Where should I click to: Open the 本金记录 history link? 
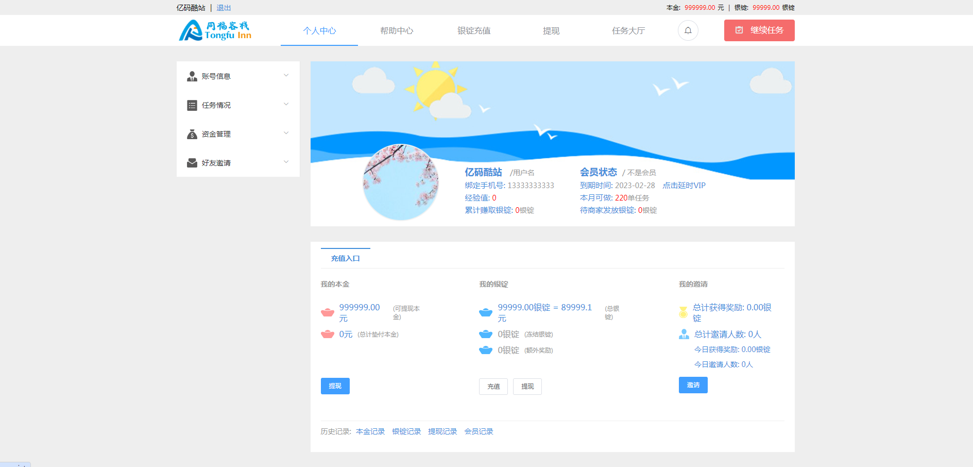pos(370,431)
